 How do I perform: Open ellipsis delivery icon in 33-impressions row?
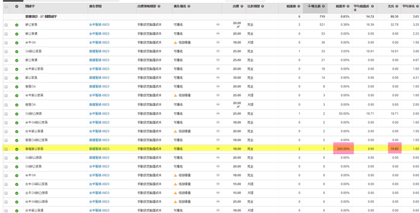pos(218,51)
